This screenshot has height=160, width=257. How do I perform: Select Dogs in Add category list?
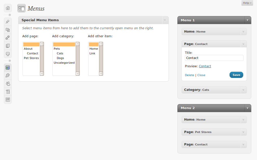tap(60, 58)
